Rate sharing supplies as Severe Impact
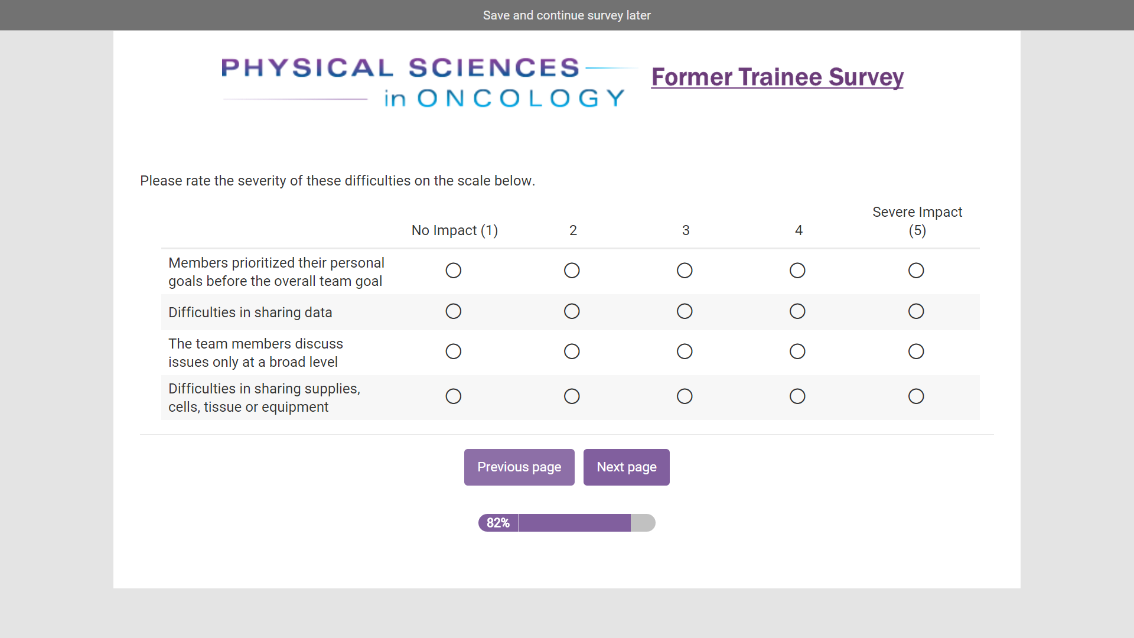 916,396
